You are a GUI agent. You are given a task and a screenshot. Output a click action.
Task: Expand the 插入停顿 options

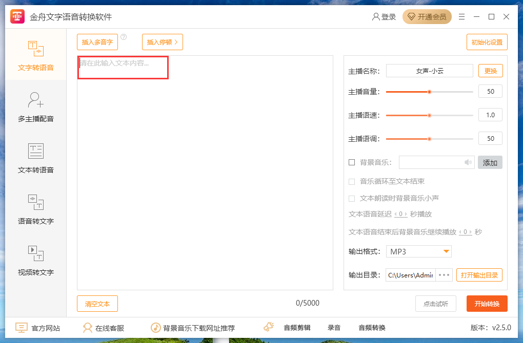163,42
